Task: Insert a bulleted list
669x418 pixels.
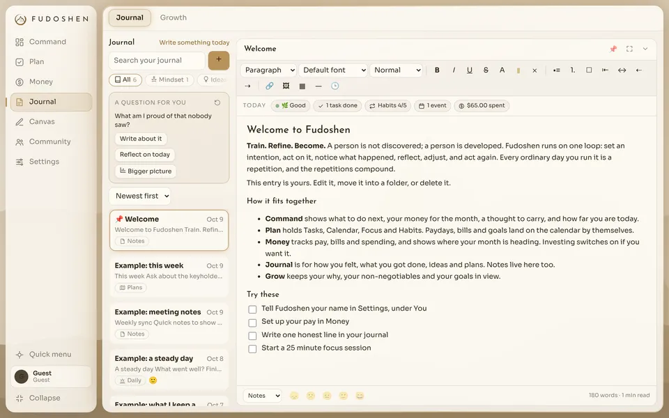Action: click(x=556, y=70)
